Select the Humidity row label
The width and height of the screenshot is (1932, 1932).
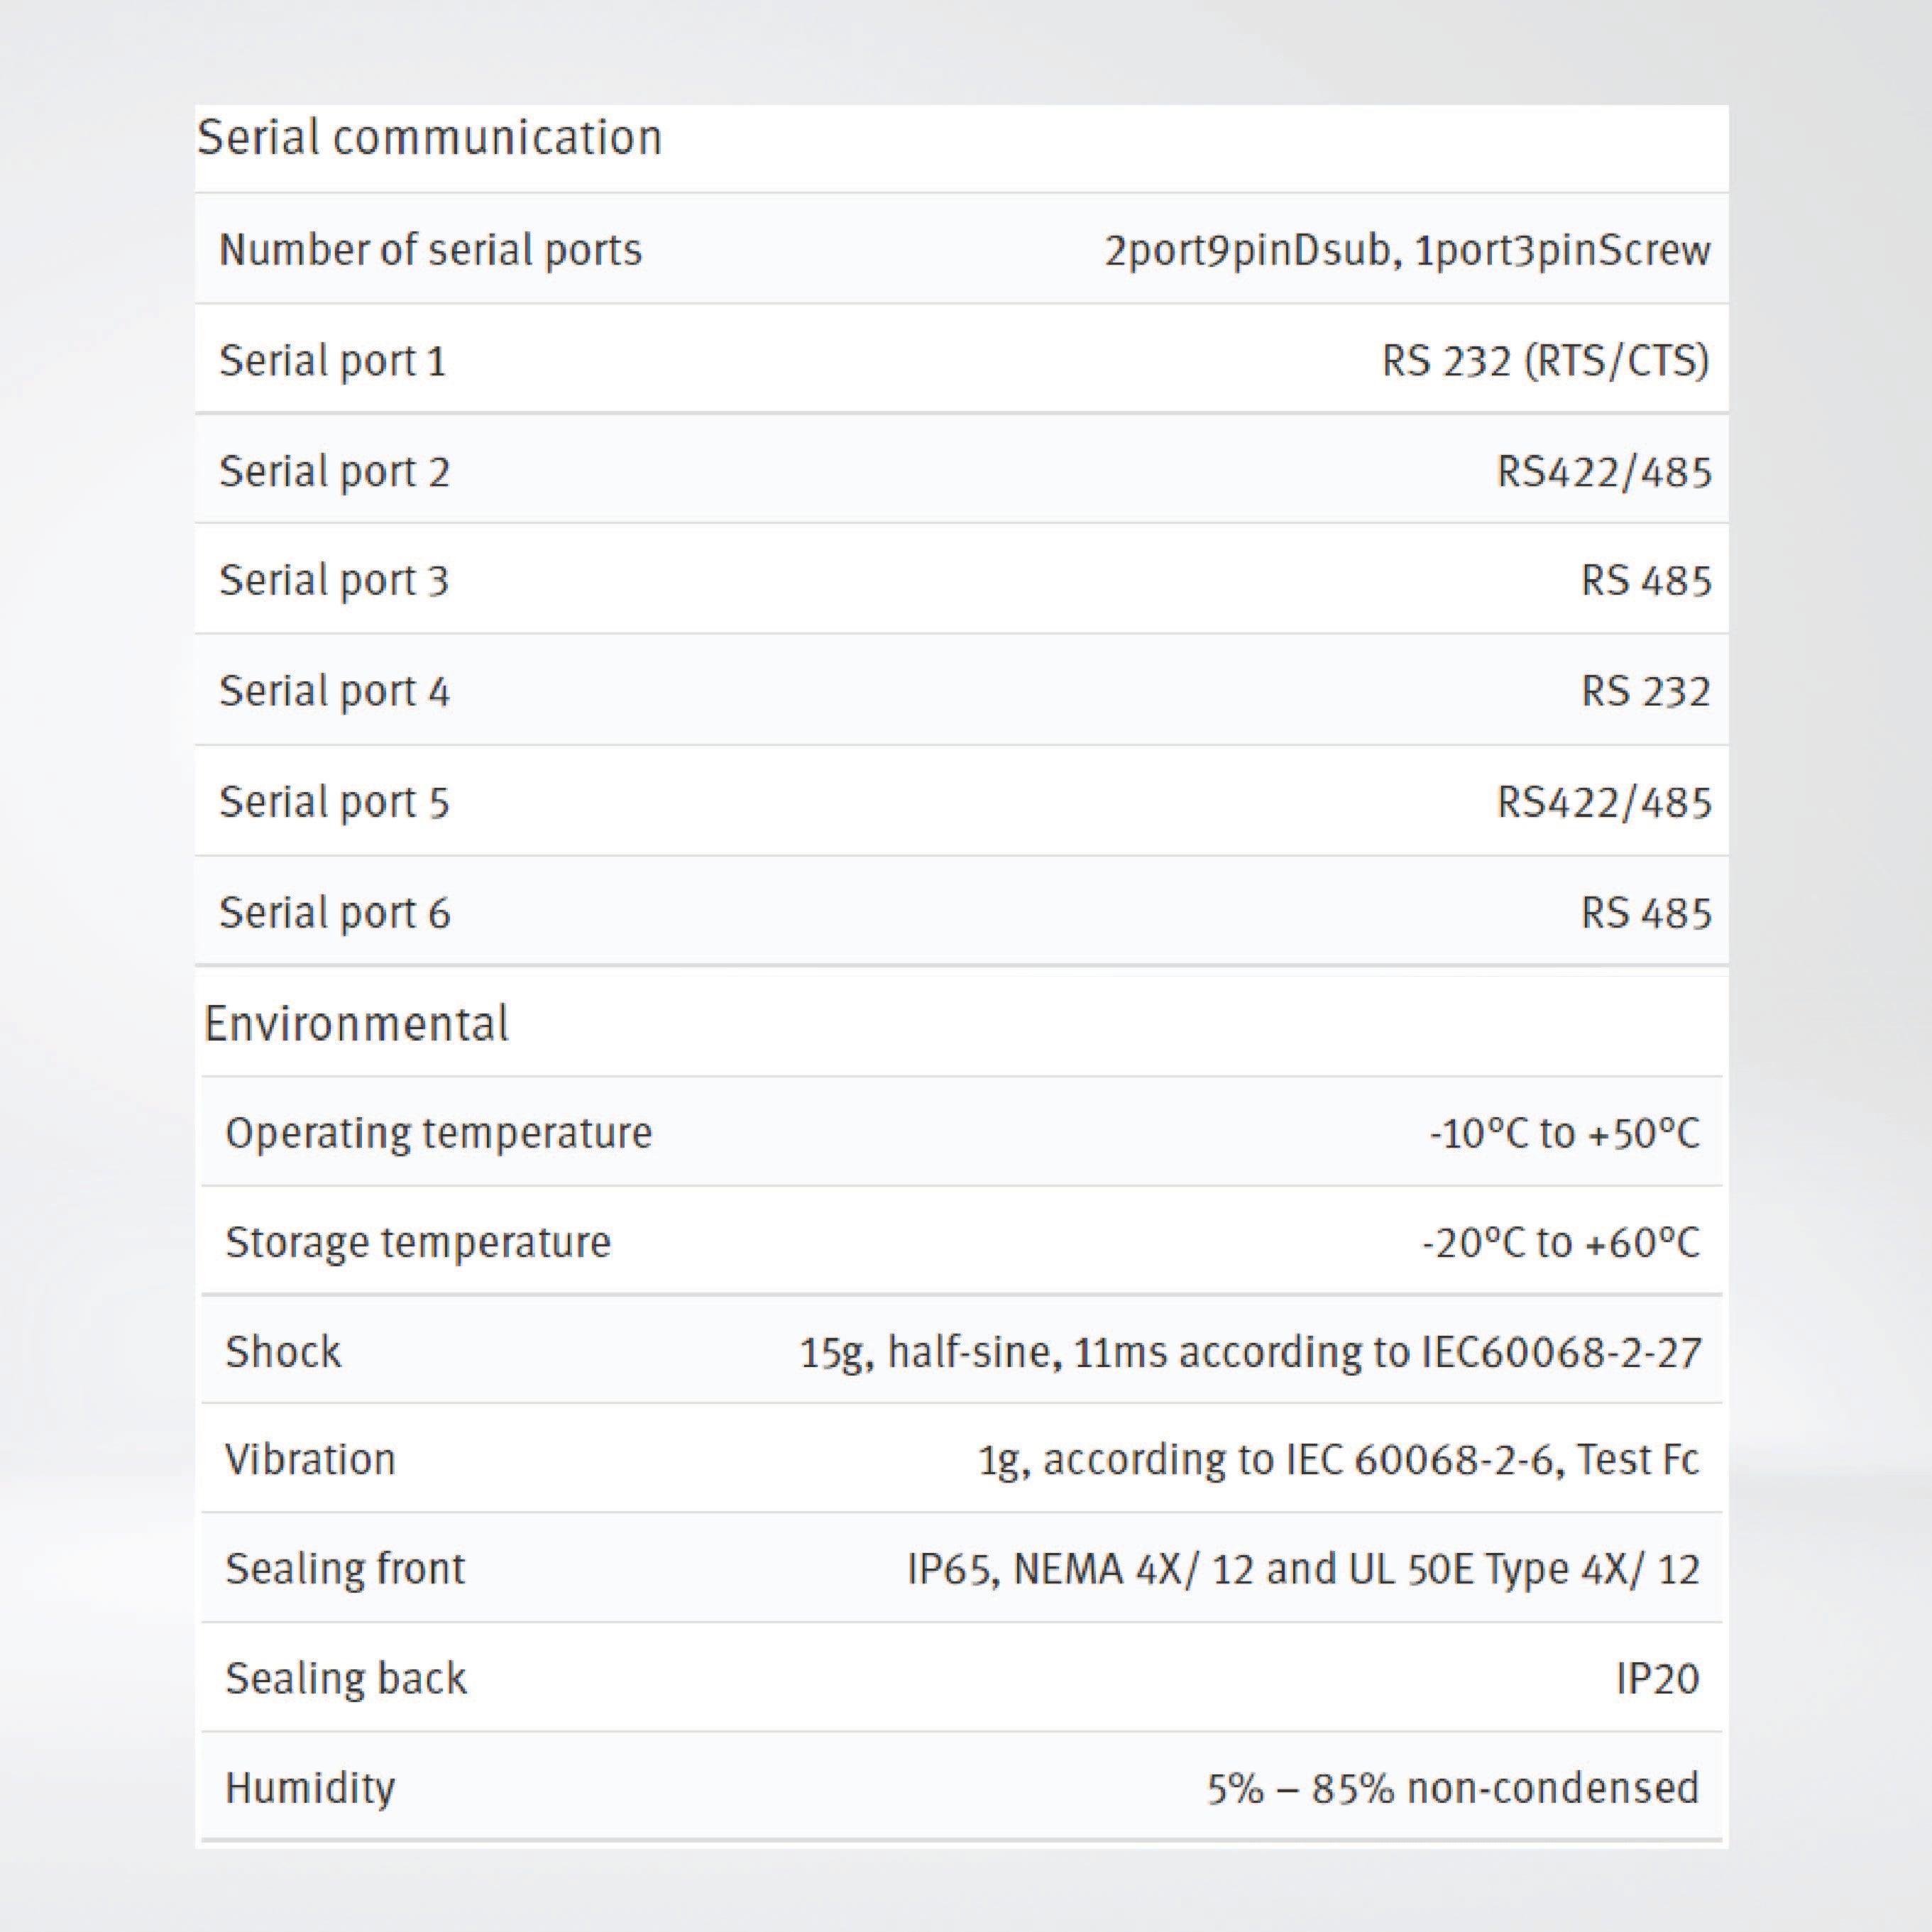point(310,1788)
